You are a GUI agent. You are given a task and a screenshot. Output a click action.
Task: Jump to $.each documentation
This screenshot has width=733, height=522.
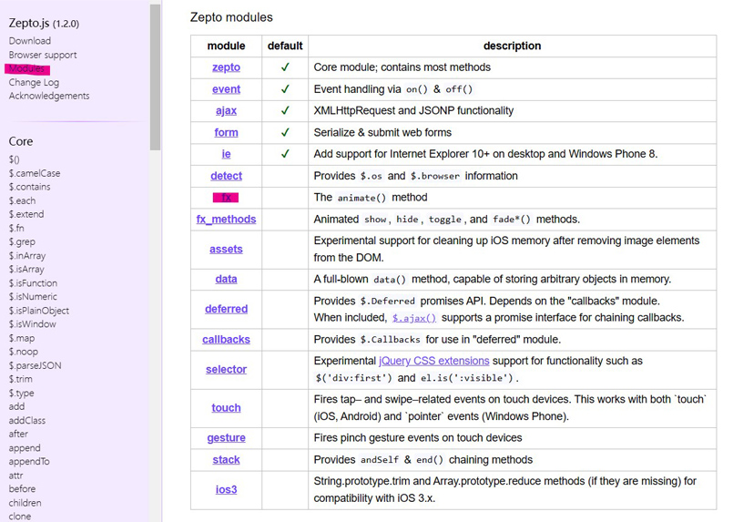click(22, 200)
